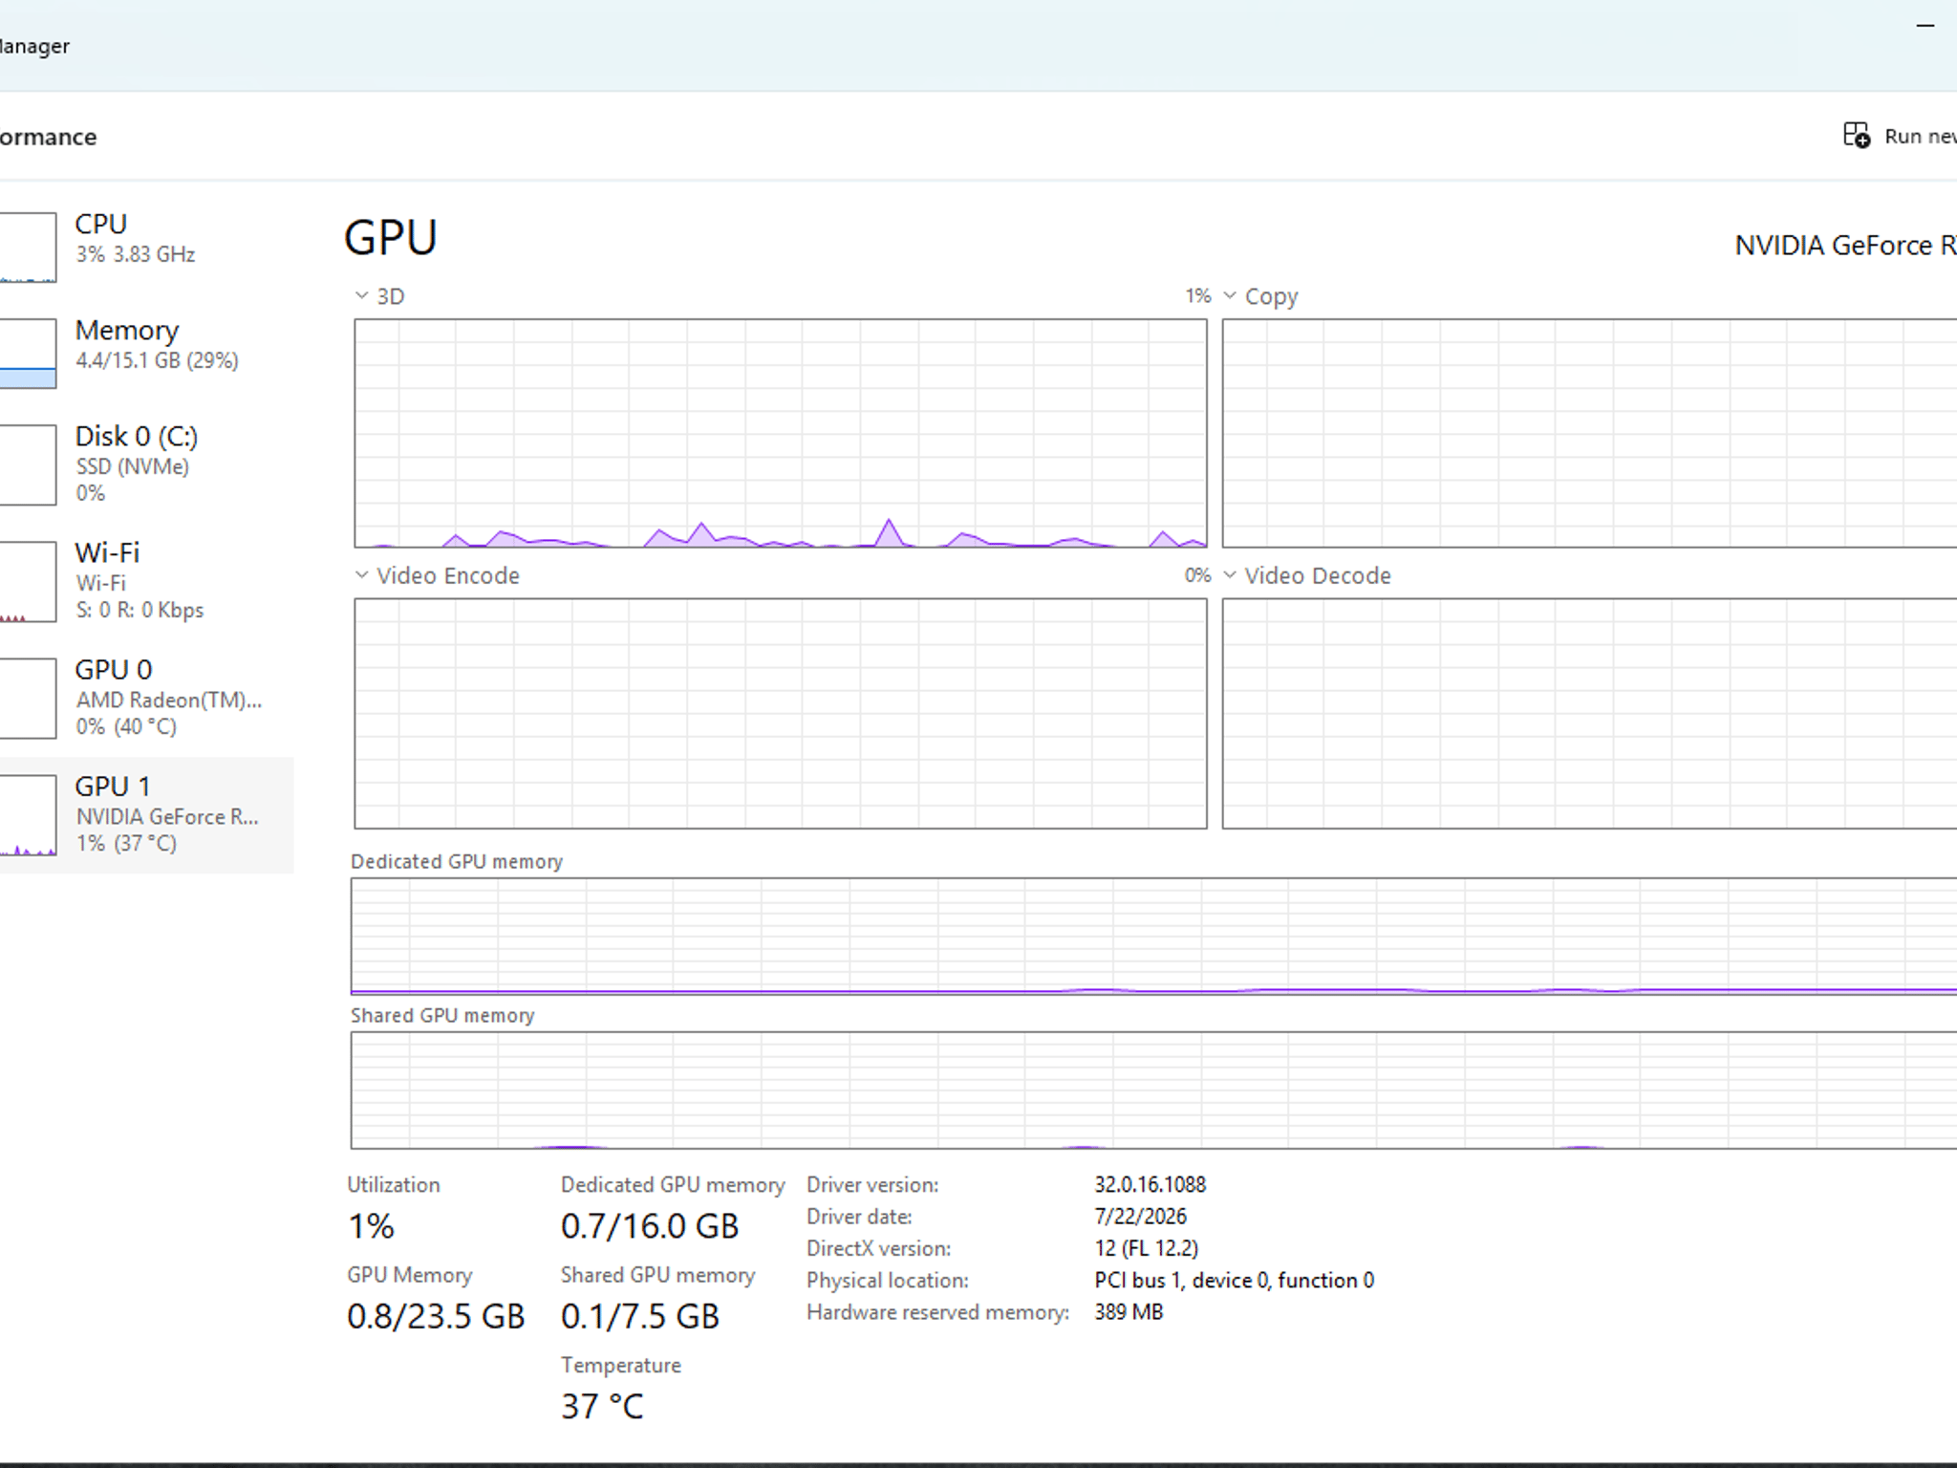
Task: Click DirectX version 12 (FL 12.2)
Action: click(x=1146, y=1248)
